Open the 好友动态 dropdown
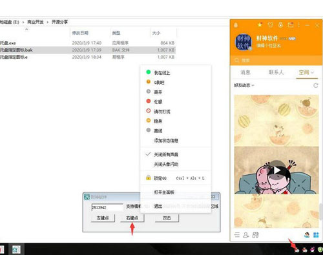 [244, 85]
